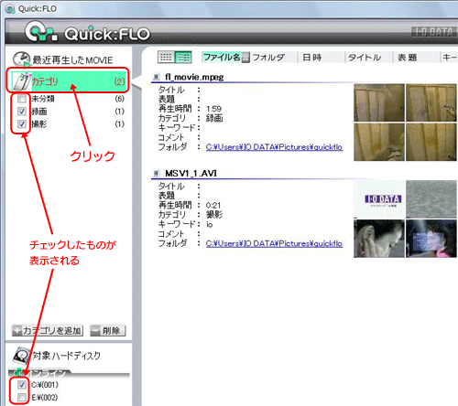
Task: Open folder link for fl_movie.mpeg
Action: point(274,147)
